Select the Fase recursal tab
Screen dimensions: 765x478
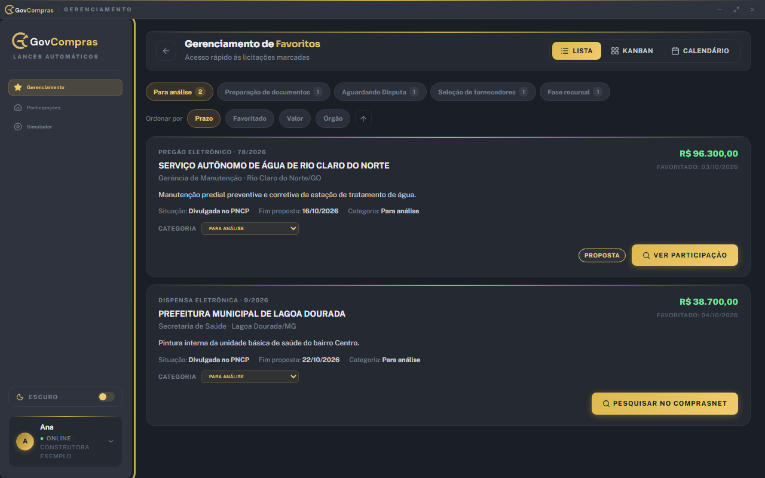click(x=575, y=92)
